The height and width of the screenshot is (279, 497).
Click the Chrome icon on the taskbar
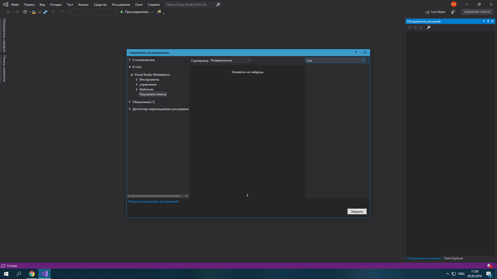tap(32, 274)
